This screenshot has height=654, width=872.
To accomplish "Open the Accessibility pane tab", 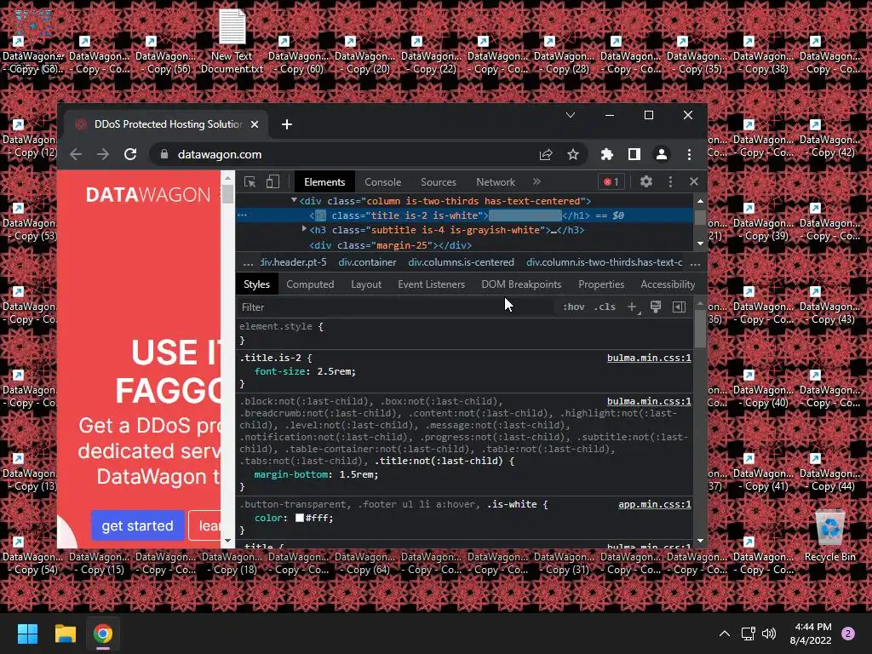I will tap(668, 284).
